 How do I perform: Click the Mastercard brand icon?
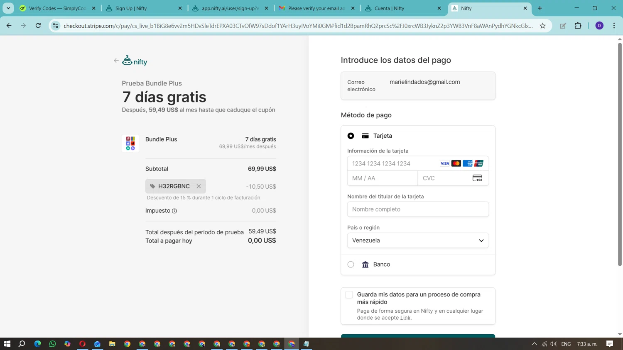[x=456, y=163]
